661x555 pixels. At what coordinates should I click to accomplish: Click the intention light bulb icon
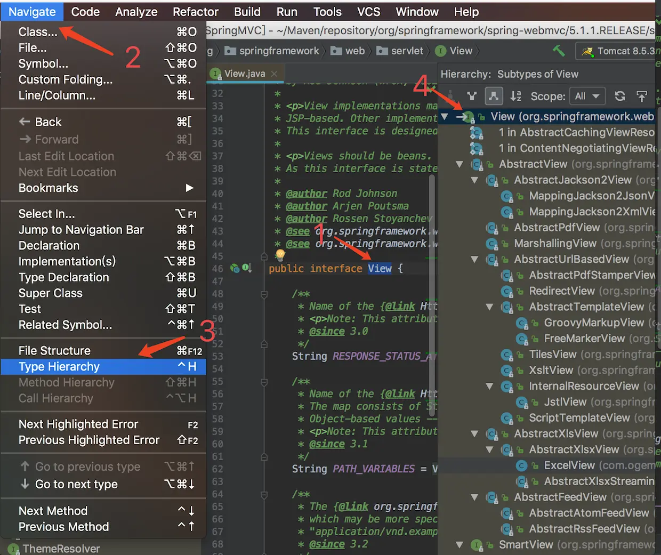tap(280, 255)
